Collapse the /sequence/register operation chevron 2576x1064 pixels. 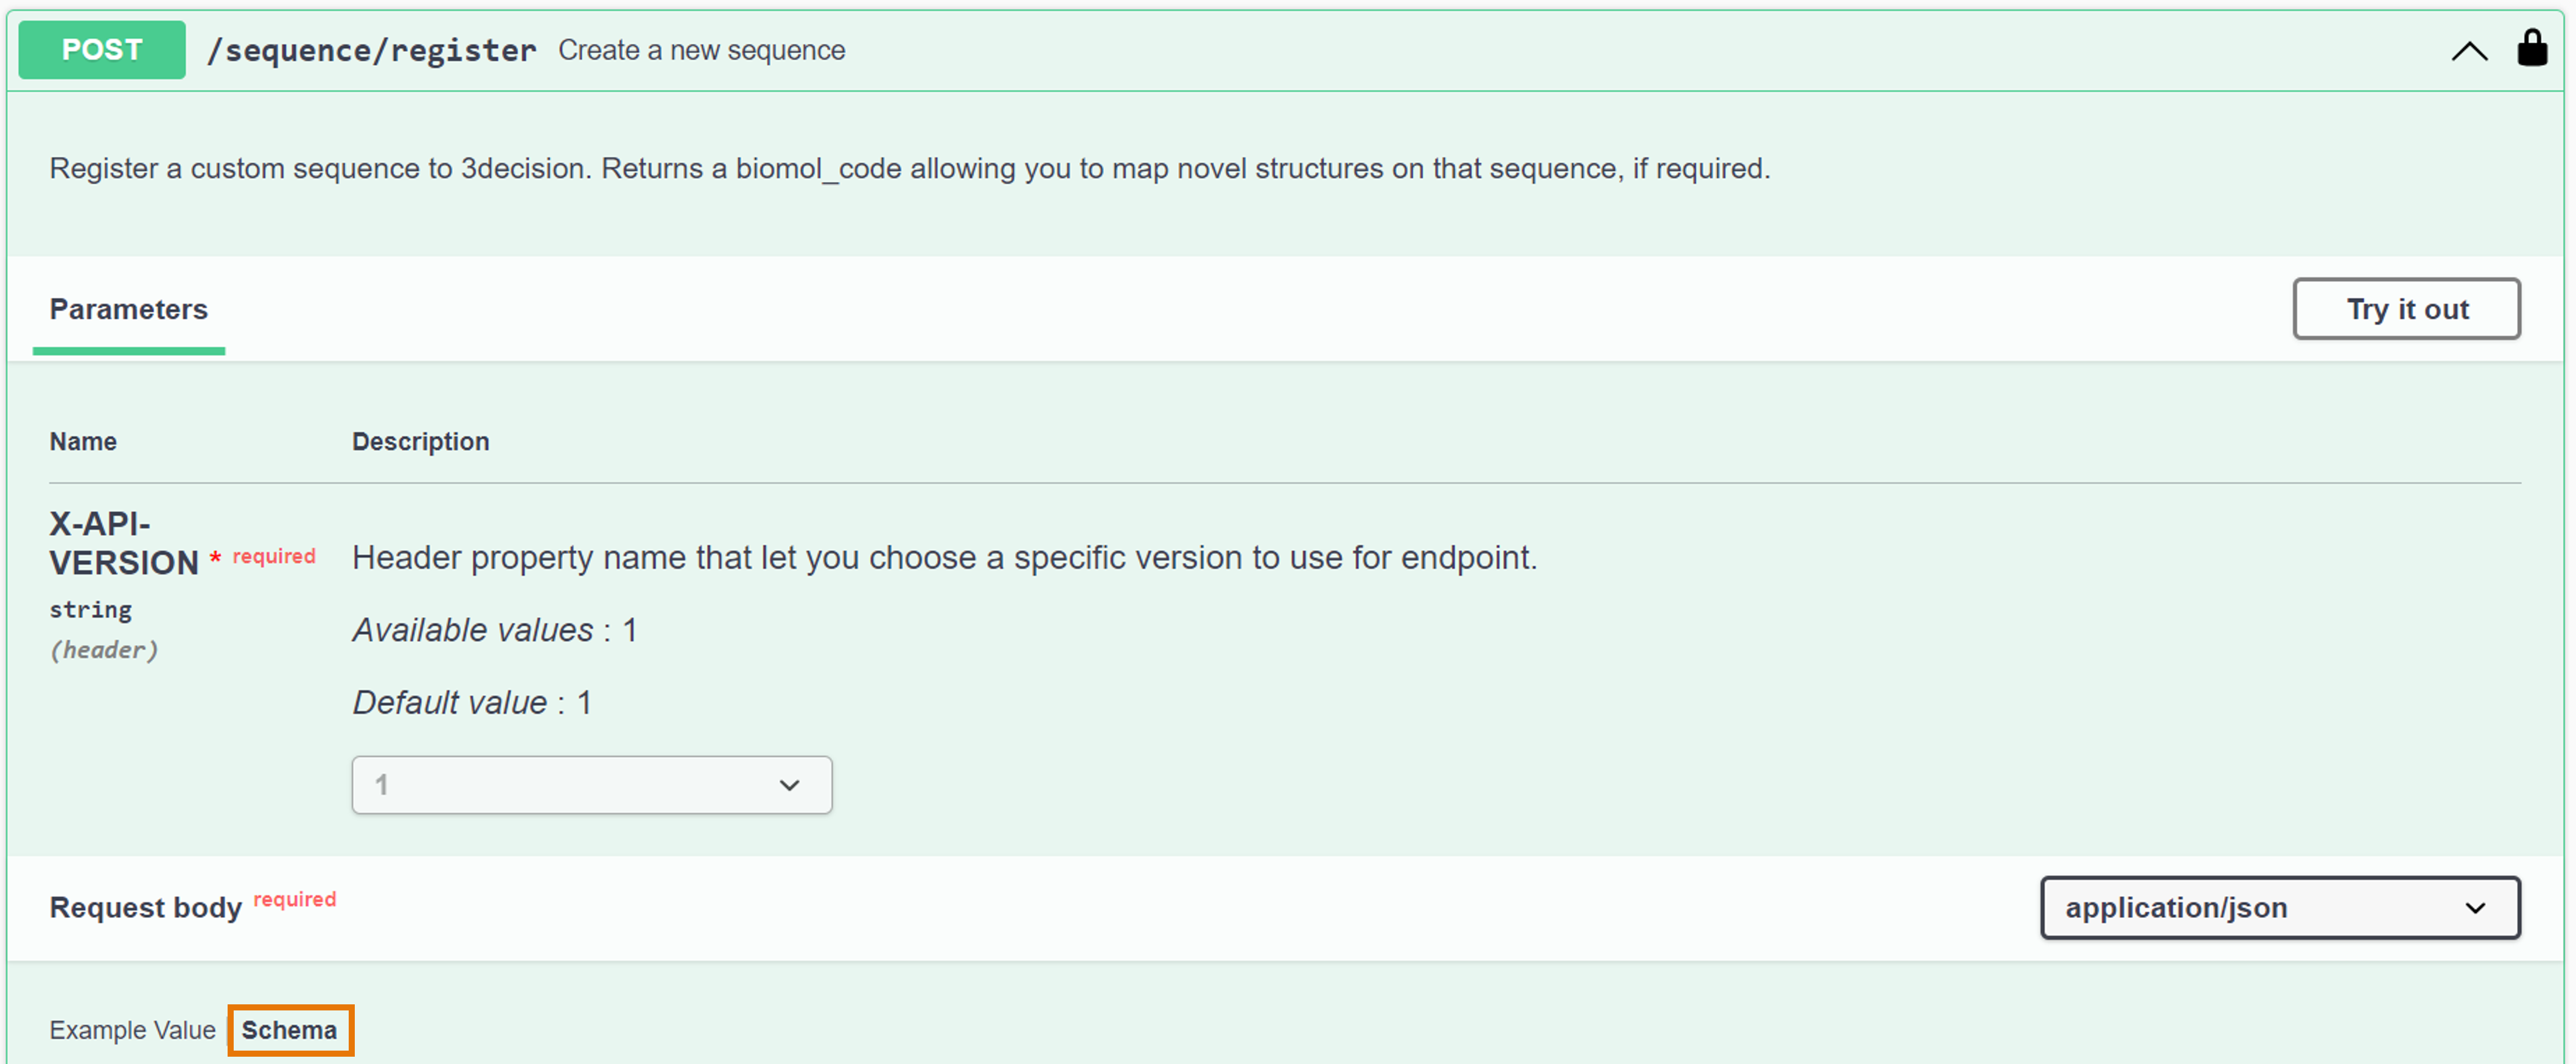click(x=2469, y=51)
